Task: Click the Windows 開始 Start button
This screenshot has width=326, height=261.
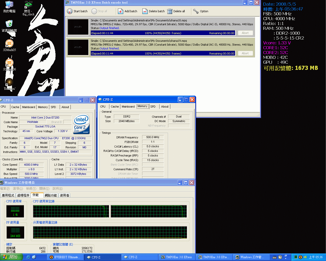Action: tap(11, 257)
